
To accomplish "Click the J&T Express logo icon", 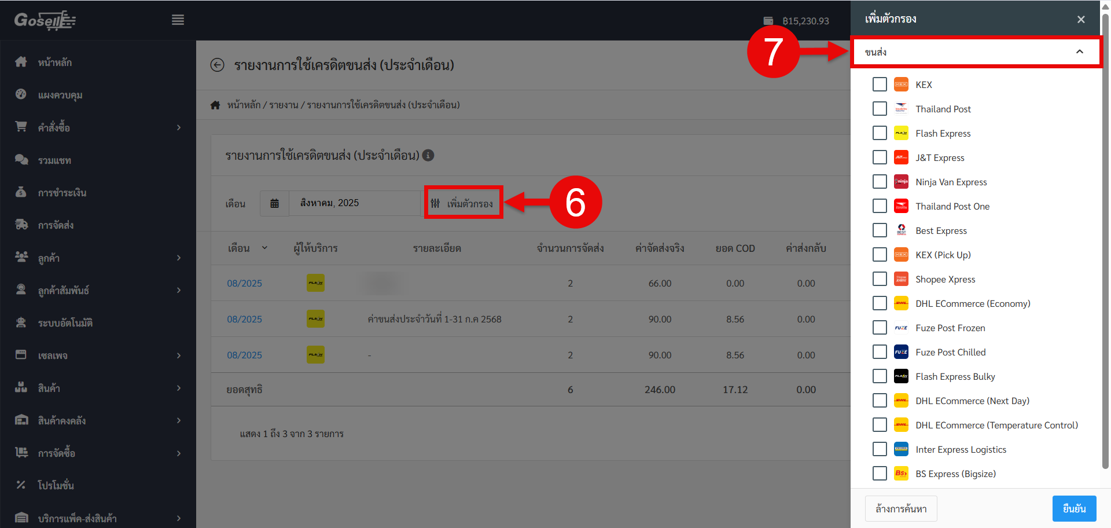I will pos(901,157).
